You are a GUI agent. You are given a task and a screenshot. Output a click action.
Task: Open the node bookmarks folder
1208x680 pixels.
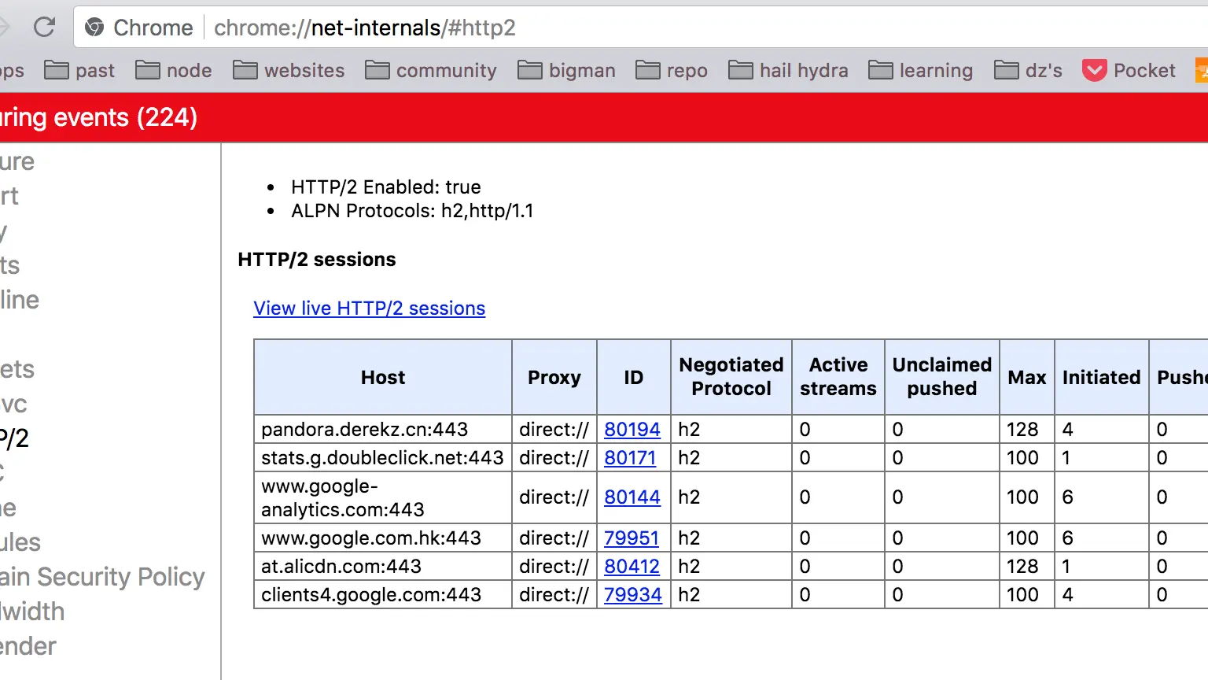174,71
